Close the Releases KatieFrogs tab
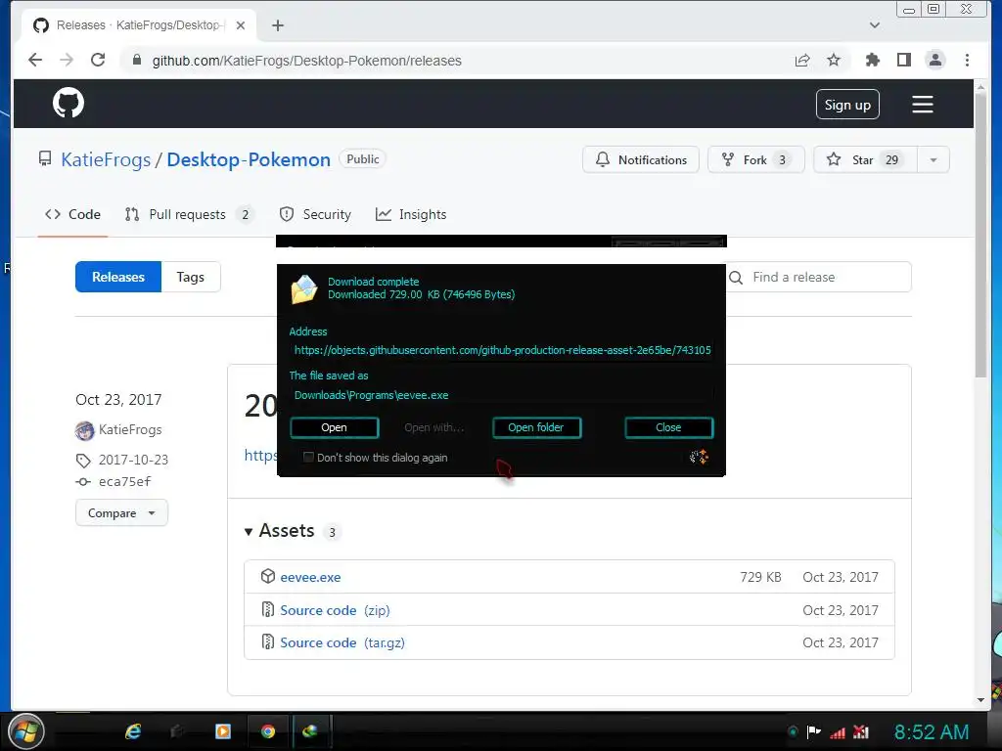1002x751 pixels. coord(241,25)
